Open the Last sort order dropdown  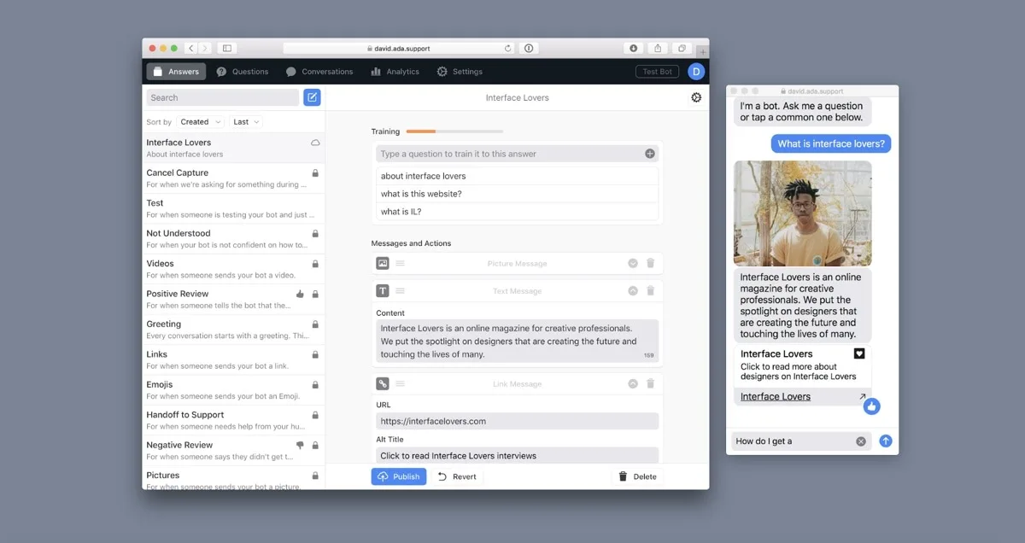coord(246,122)
